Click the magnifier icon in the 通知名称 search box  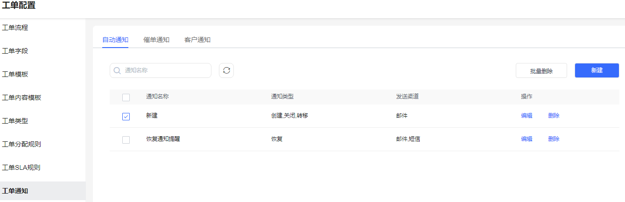[x=117, y=70]
